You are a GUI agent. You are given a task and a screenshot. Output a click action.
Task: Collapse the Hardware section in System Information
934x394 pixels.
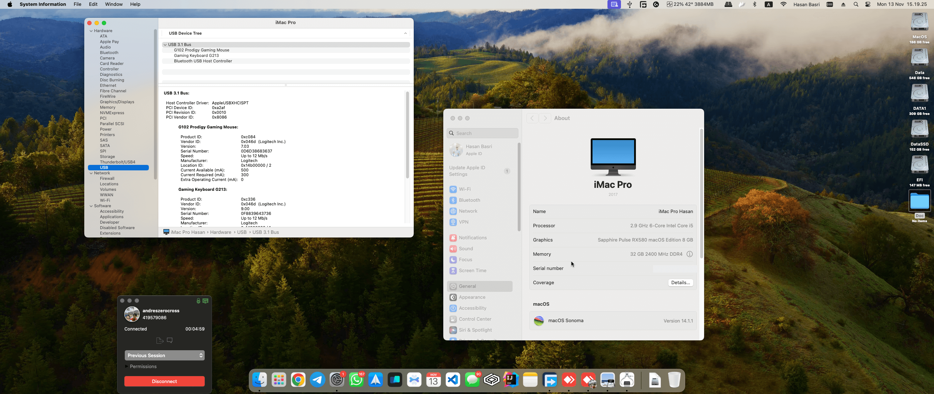(91, 31)
